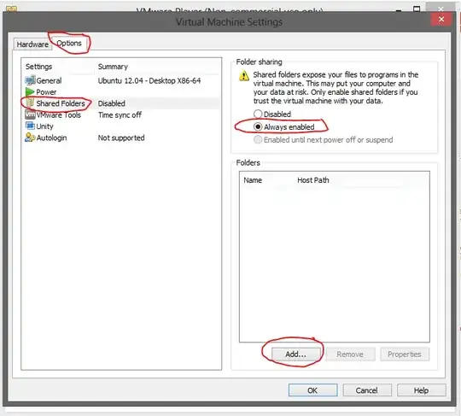The height and width of the screenshot is (416, 461).
Task: Open the Help button
Action: pos(422,390)
